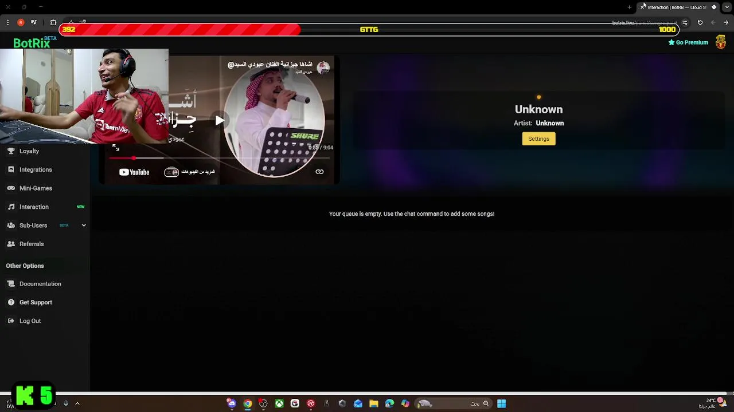This screenshot has height=412, width=734.
Task: Click the Get Support question-mark icon
Action: pos(11,302)
